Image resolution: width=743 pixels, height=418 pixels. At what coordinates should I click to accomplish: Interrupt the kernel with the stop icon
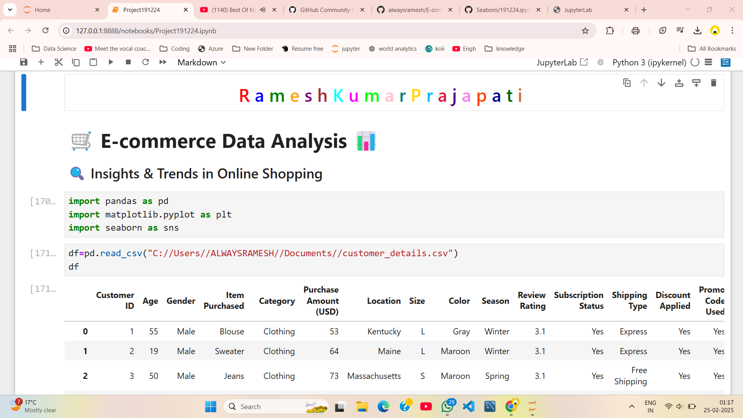click(x=128, y=62)
